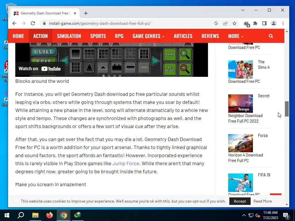
Task: Click the scrollbar up arrow
Action: pos(287,31)
